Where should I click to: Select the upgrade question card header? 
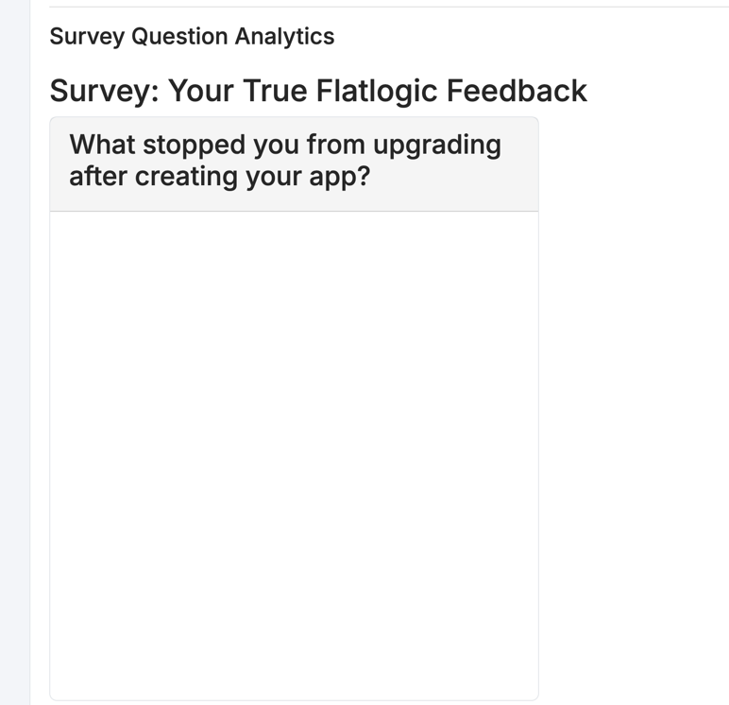pos(294,163)
